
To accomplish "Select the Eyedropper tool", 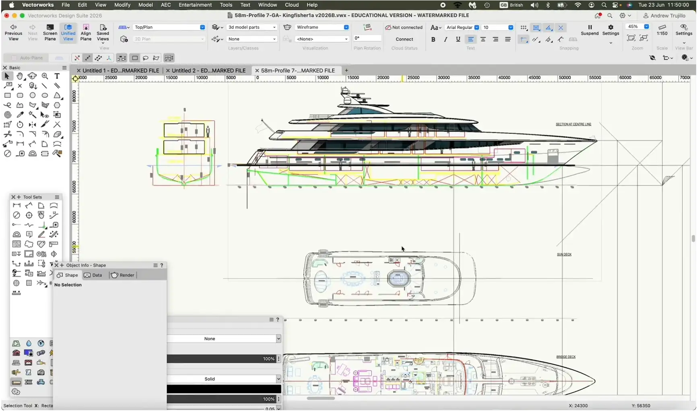I will (20, 115).
